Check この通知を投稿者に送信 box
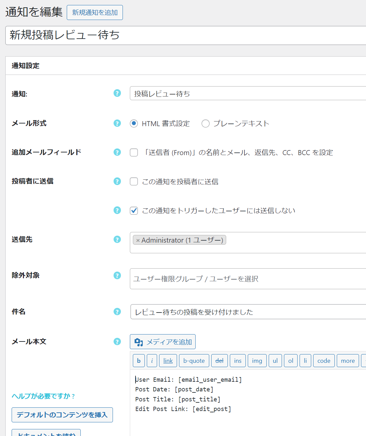Image resolution: width=366 pixels, height=436 pixels. click(134, 181)
